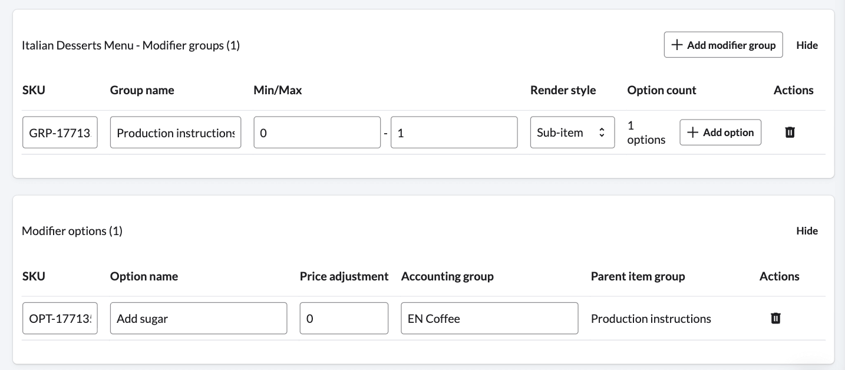Click the Min value field showing 0
Image resolution: width=845 pixels, height=370 pixels.
(317, 132)
